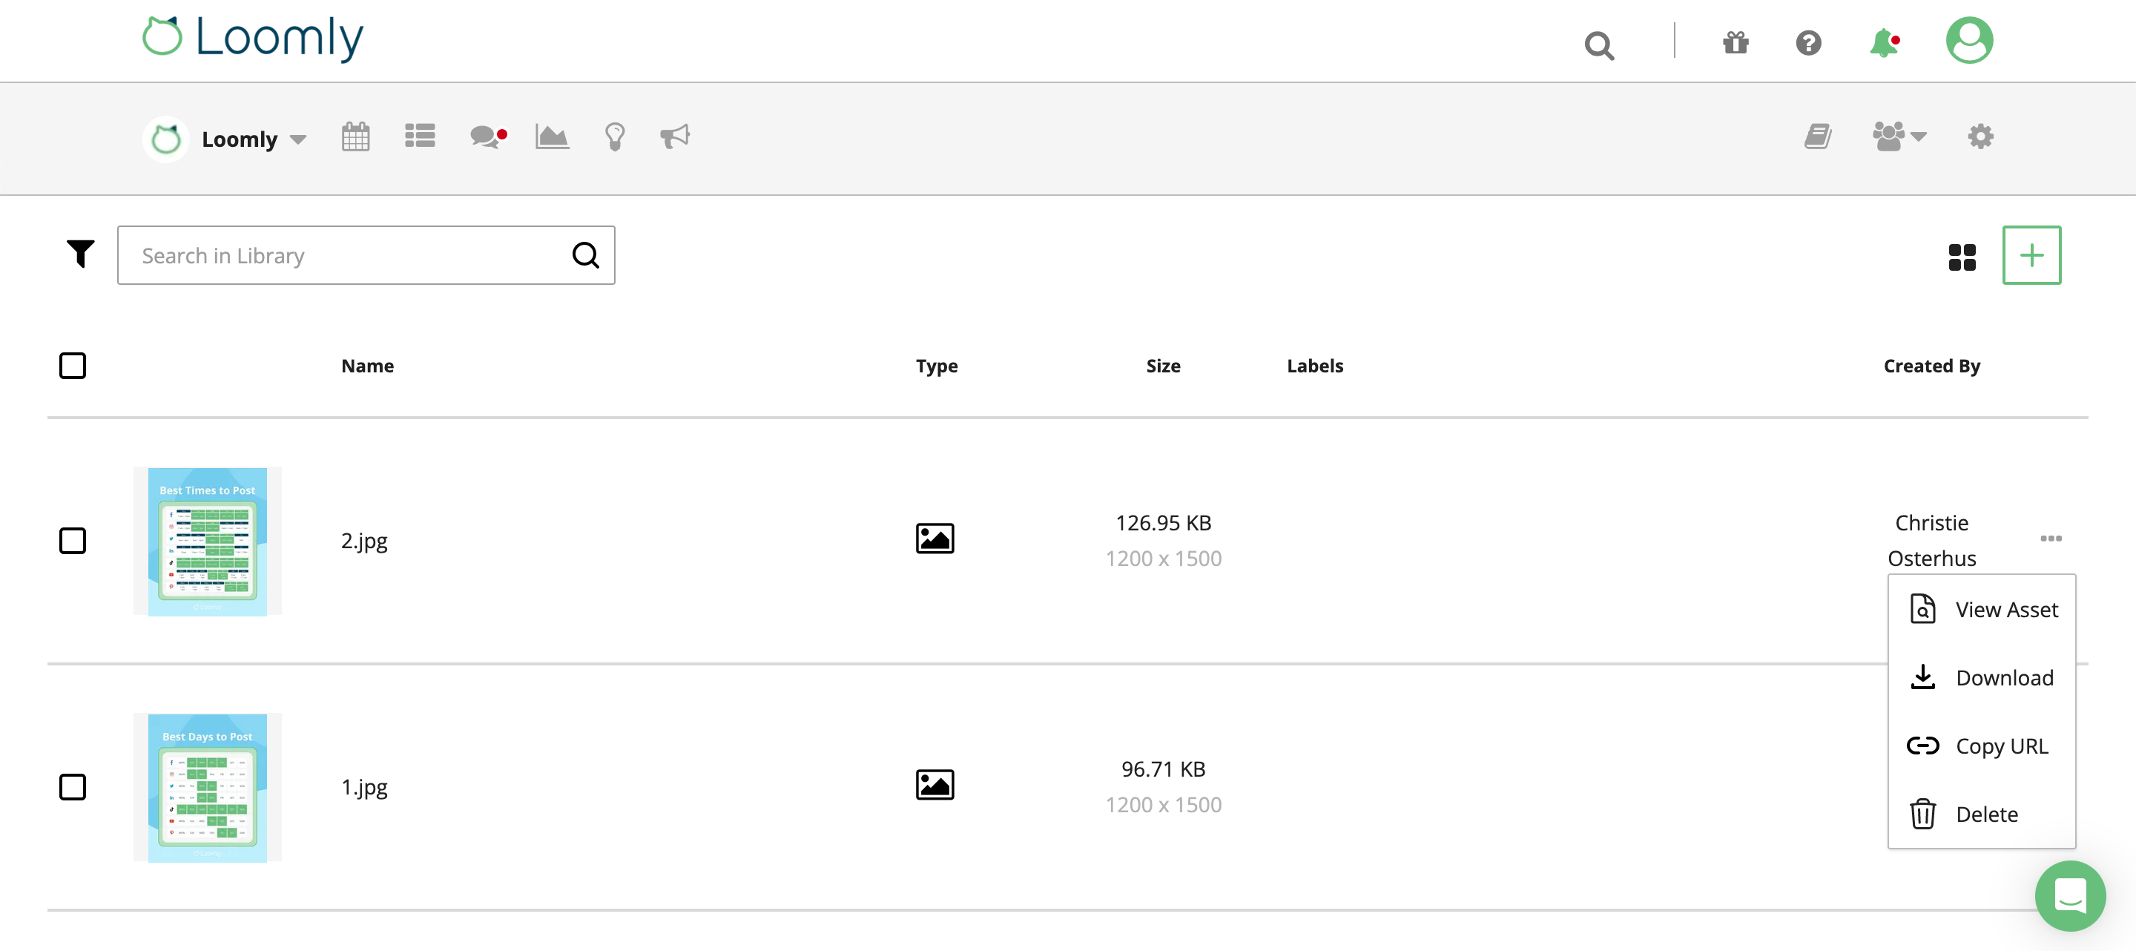Open the calendar view icon
The height and width of the screenshot is (951, 2136).
355,136
